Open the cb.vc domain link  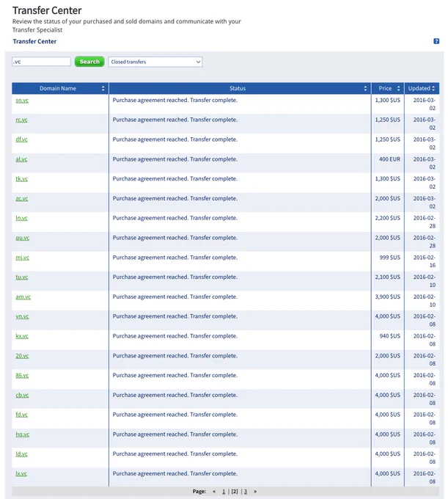coord(22,396)
